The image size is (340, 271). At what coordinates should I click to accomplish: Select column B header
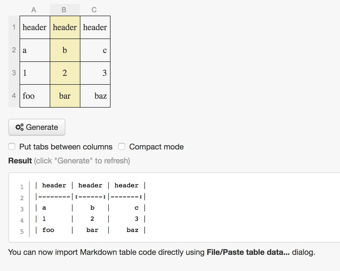click(x=64, y=10)
